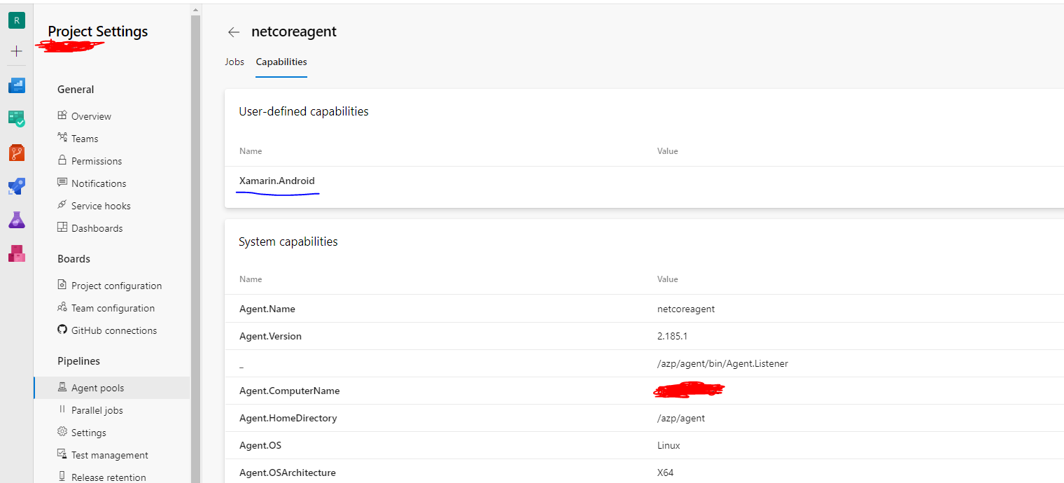
Task: Click the General section header
Action: tap(76, 90)
